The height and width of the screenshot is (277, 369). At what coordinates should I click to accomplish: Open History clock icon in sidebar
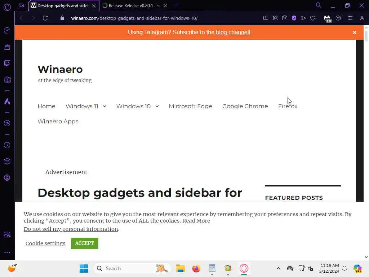point(7,145)
